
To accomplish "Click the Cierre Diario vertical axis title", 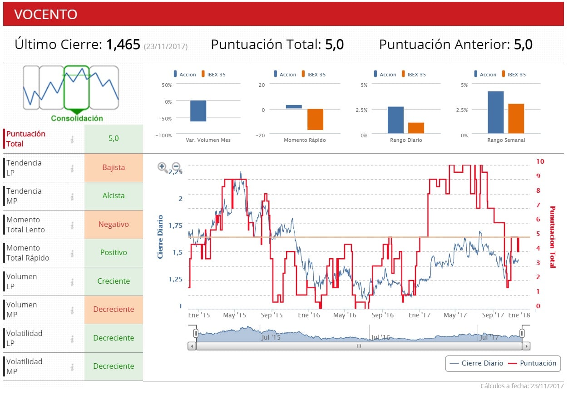I will click(x=160, y=237).
